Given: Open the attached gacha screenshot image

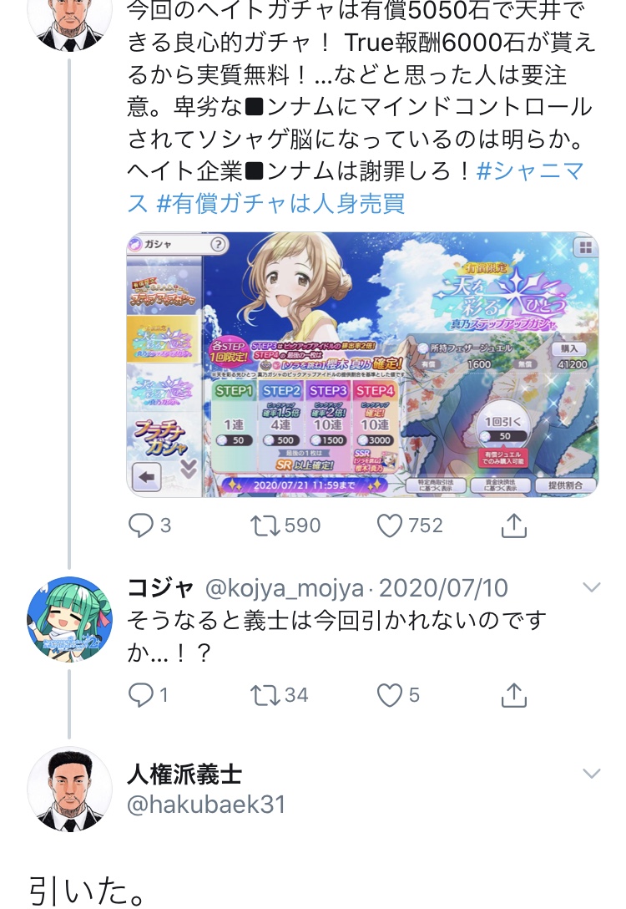Looking at the screenshot, I should coord(362,364).
